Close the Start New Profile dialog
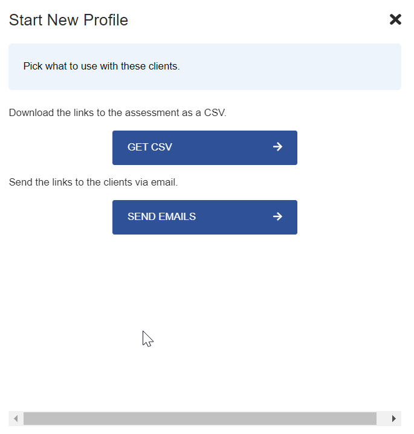This screenshot has width=414, height=434. point(395,20)
